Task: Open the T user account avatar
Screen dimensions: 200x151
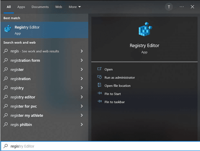Action: point(169,7)
